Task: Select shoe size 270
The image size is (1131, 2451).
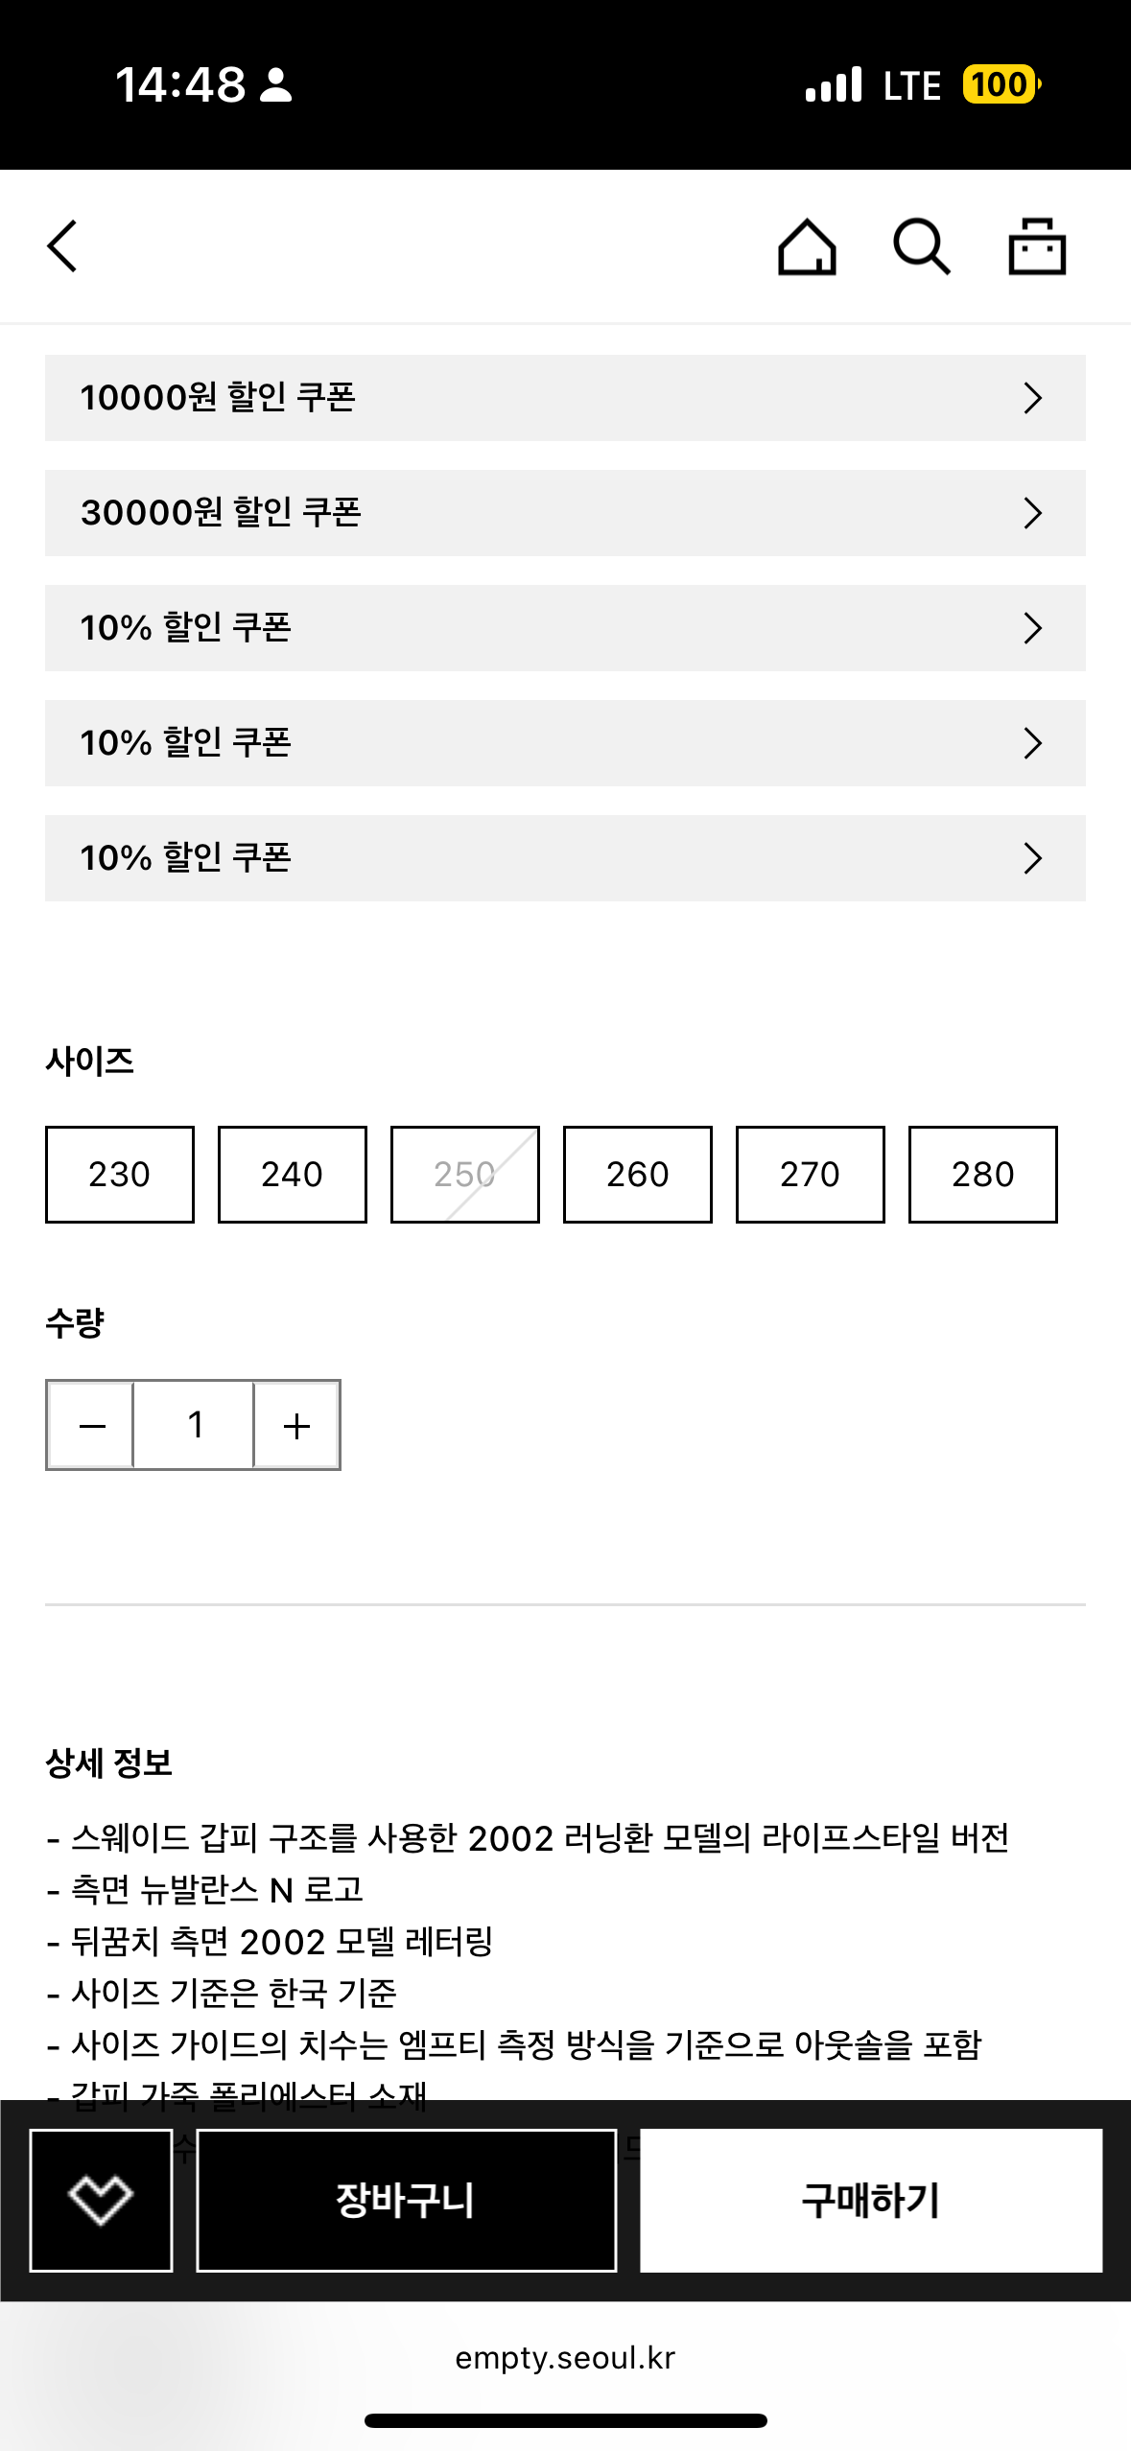Action: point(811,1174)
